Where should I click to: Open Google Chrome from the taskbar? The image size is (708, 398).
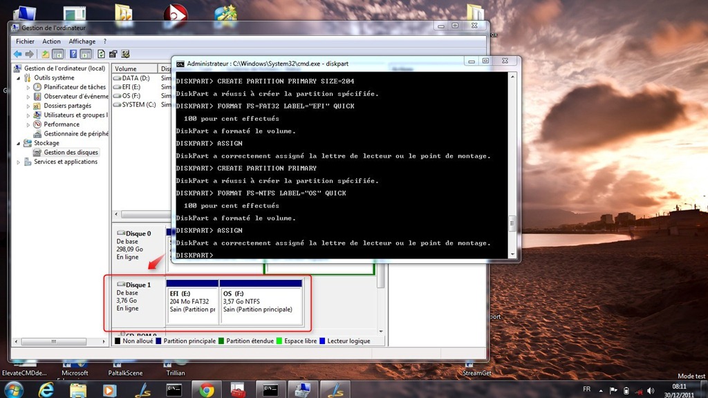pos(207,390)
